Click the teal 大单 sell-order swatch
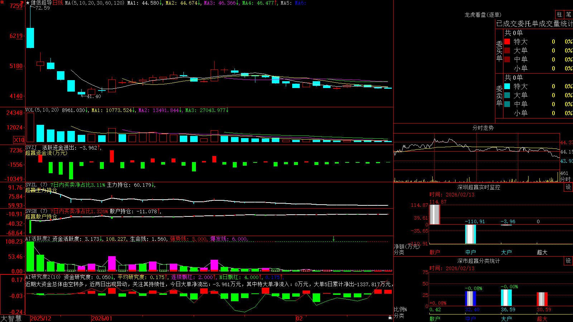 click(507, 95)
